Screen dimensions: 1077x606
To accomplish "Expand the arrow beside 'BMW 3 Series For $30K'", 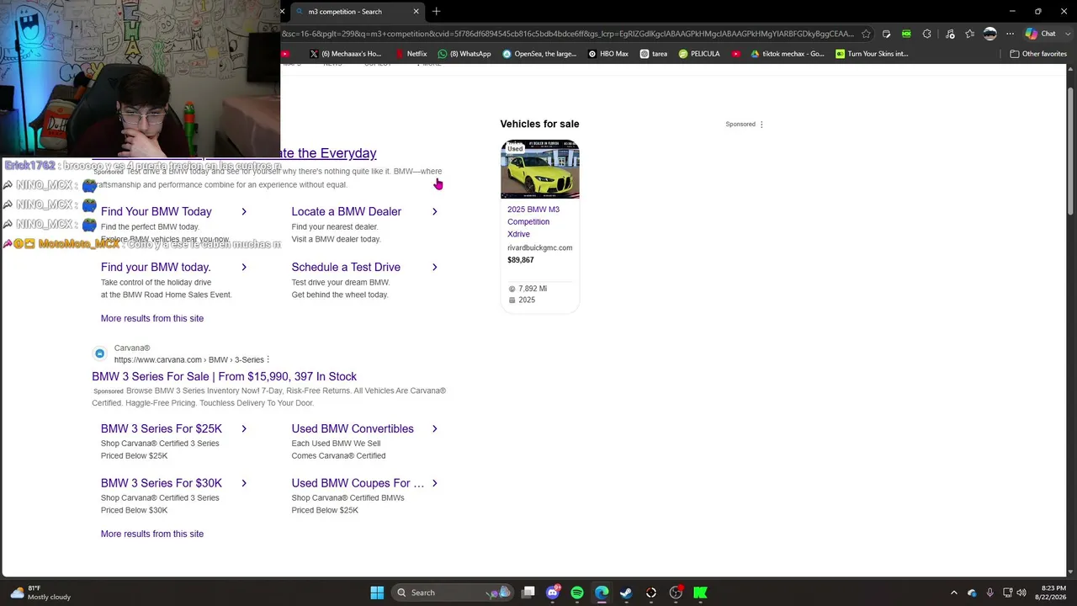I will coord(244,483).
